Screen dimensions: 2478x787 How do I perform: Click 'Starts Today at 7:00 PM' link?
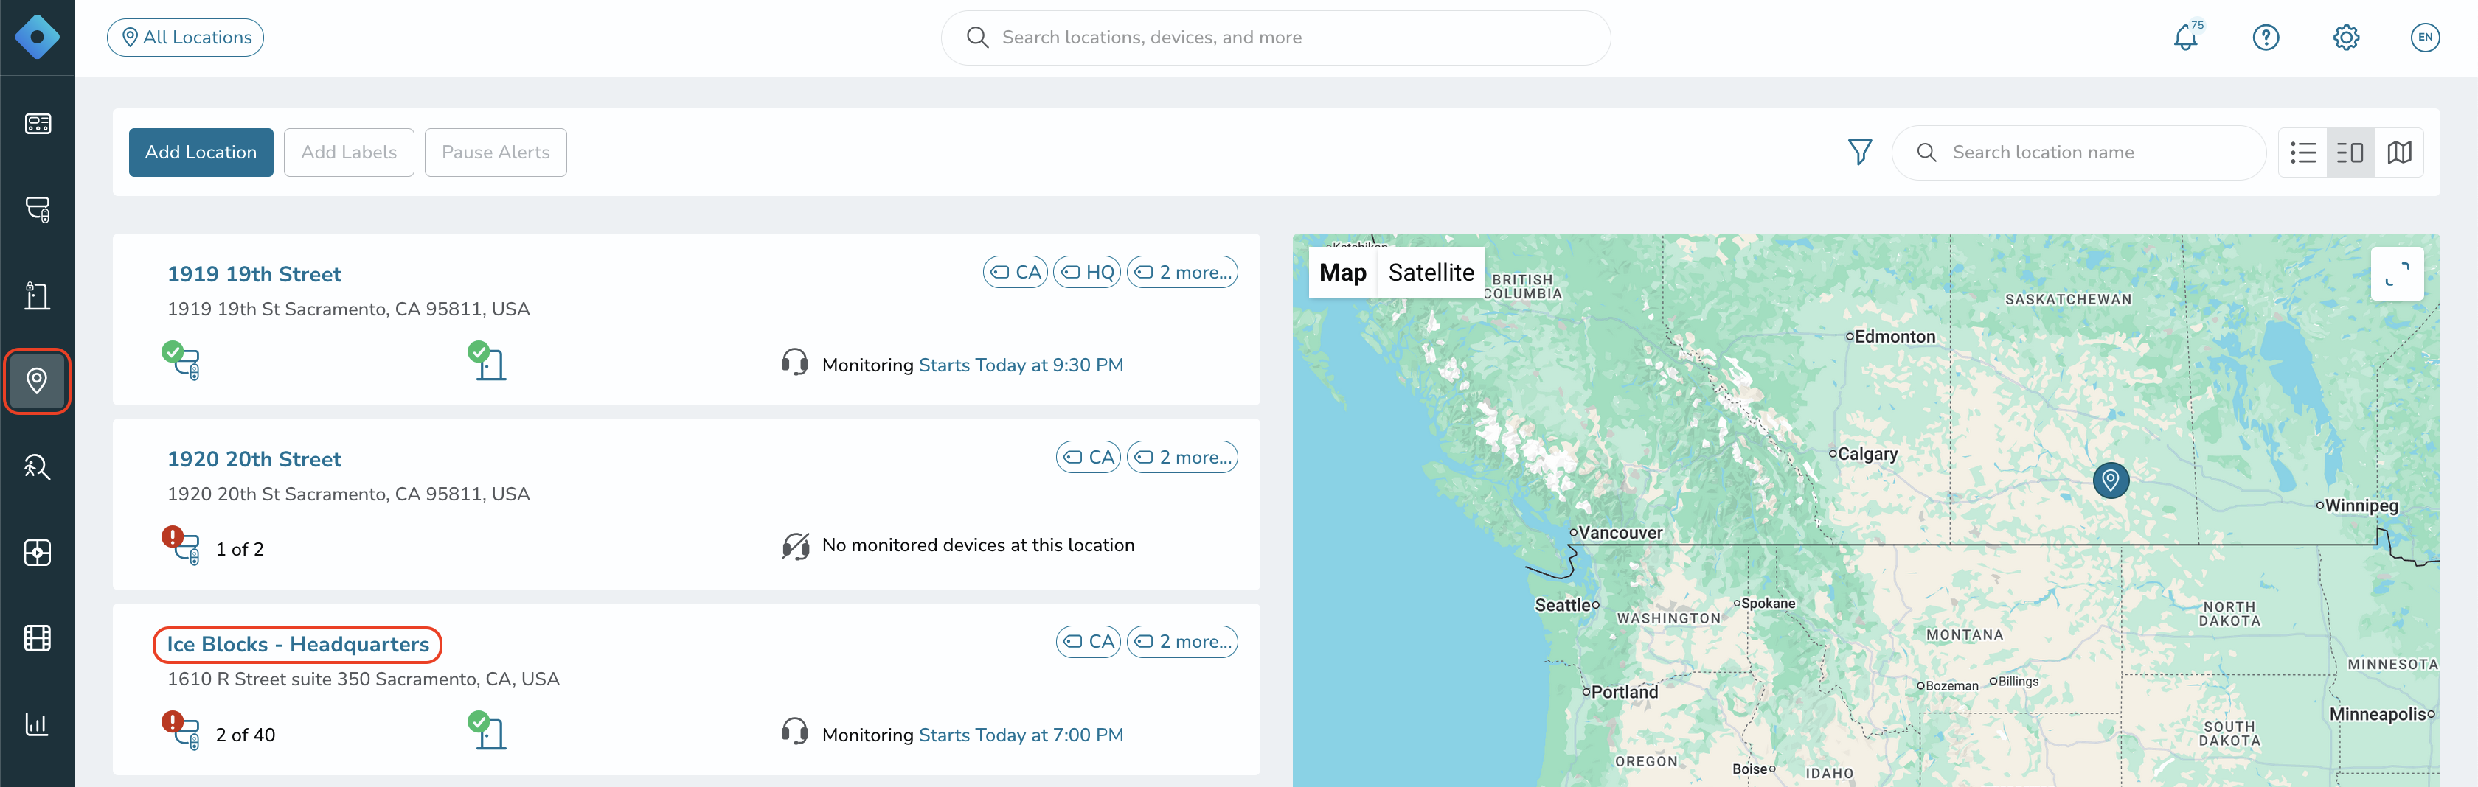(1021, 735)
